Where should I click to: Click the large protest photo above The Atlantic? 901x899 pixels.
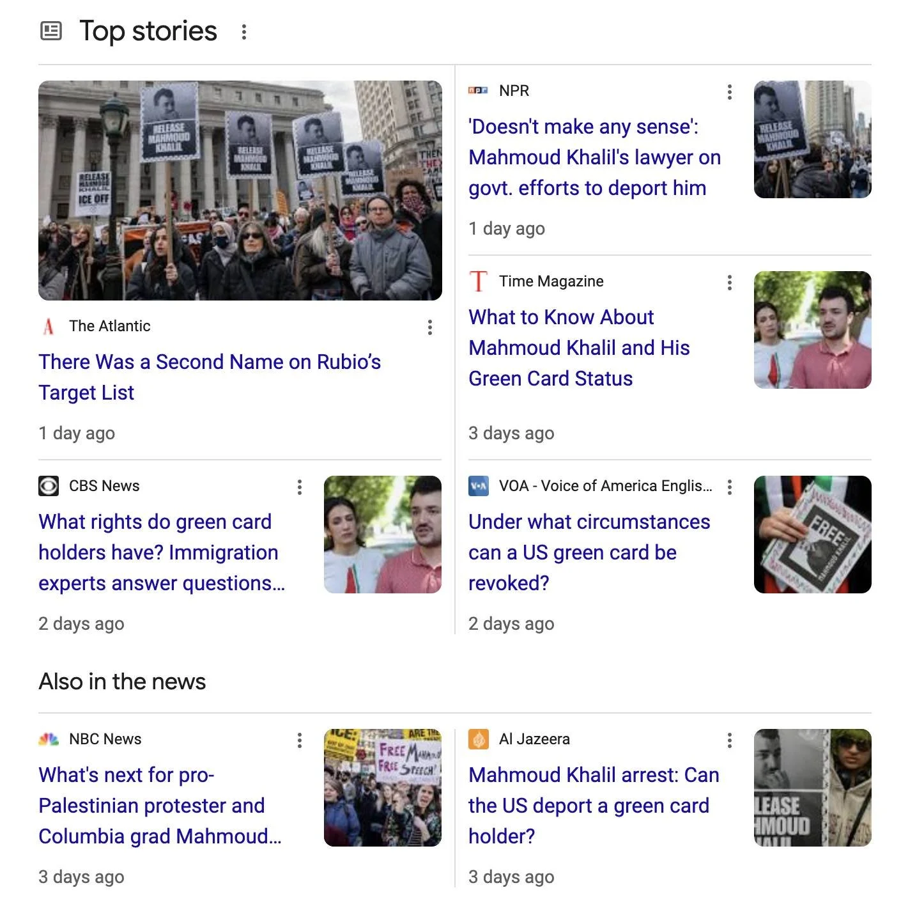click(240, 191)
